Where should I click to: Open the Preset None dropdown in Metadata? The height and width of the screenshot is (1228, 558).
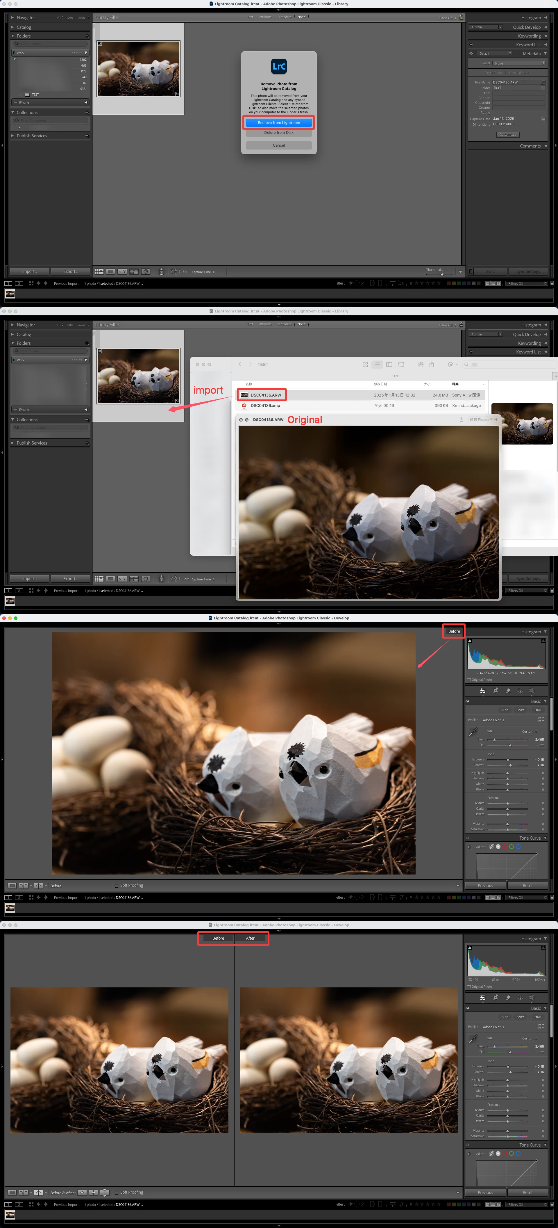(518, 63)
